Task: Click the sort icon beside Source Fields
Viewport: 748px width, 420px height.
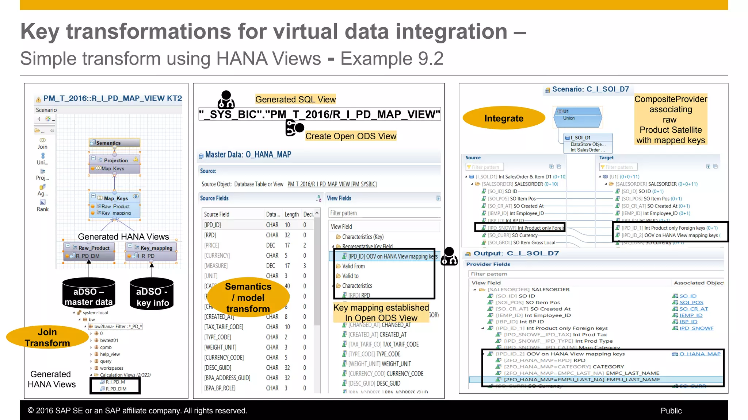Action: (319, 199)
